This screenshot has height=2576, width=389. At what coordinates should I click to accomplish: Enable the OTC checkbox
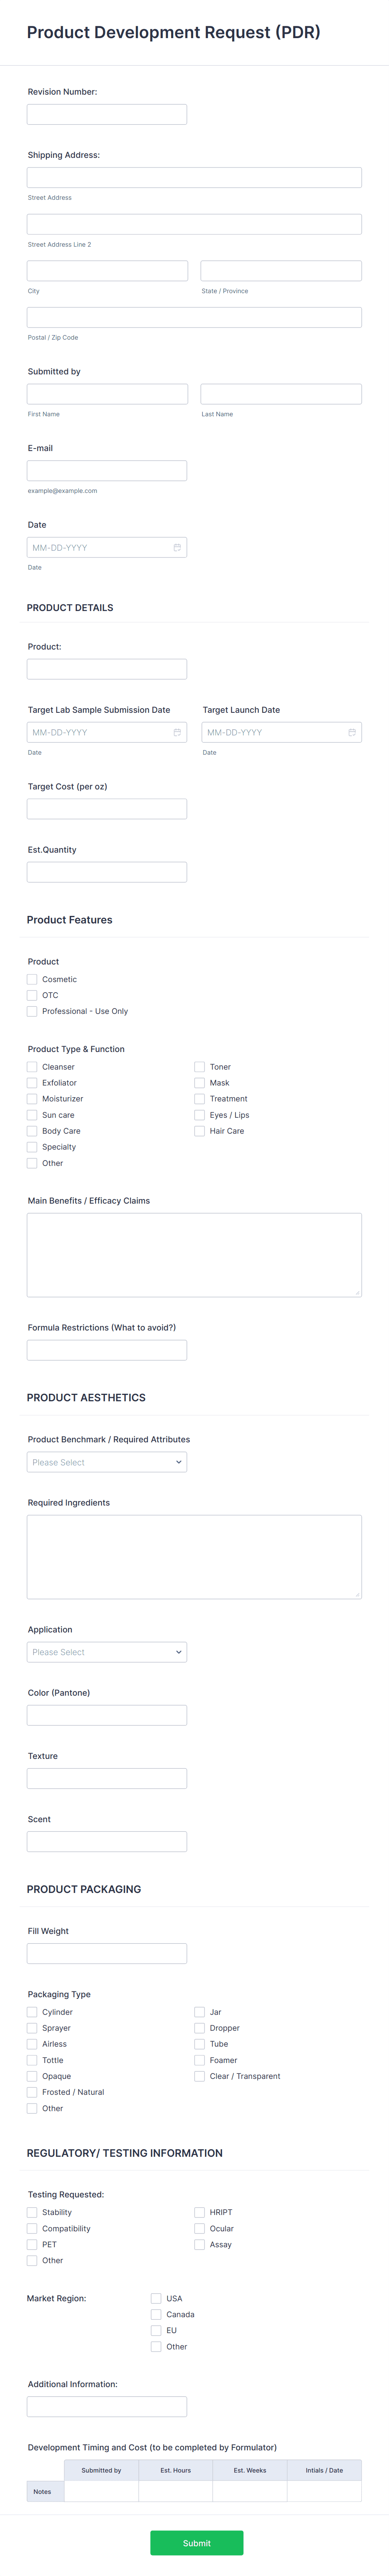33,995
